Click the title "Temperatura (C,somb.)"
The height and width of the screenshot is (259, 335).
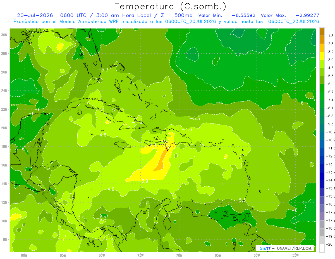tap(171, 6)
